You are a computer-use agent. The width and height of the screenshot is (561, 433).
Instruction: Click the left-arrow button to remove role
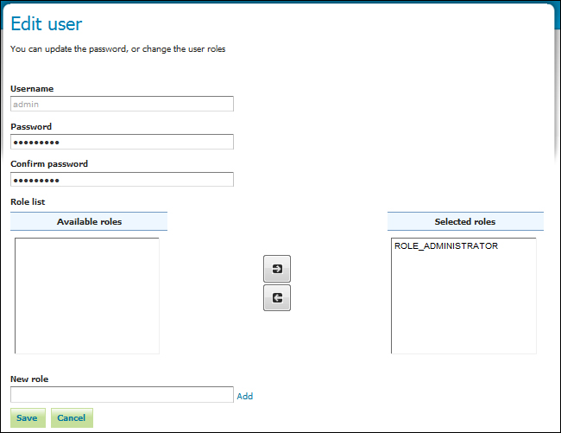[277, 297]
